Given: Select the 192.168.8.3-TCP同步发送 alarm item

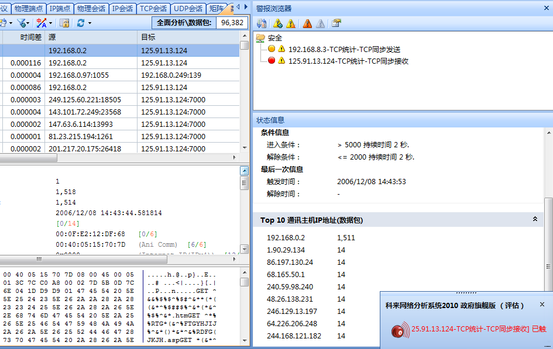Looking at the screenshot, I should [344, 49].
